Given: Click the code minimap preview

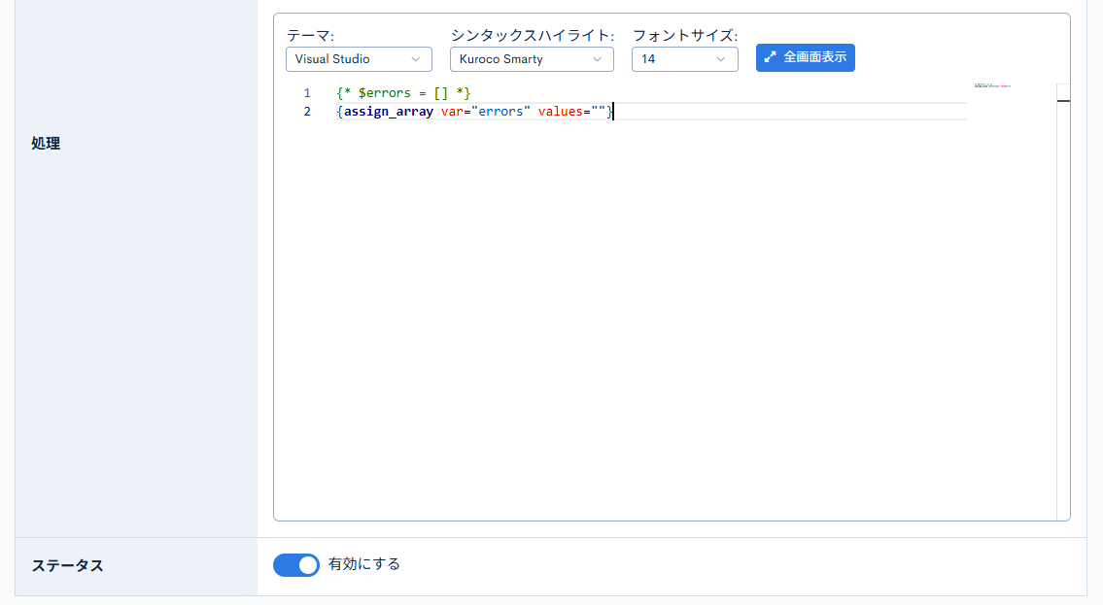Looking at the screenshot, I should pyautogui.click(x=992, y=85).
